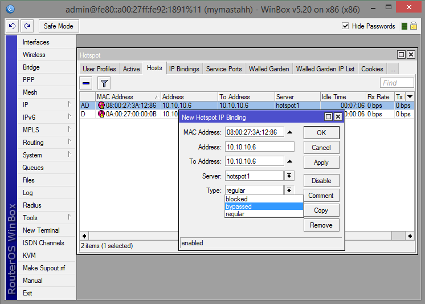425x304 pixels.
Task: Select 'bypassed' in Type list
Action: tap(264, 206)
